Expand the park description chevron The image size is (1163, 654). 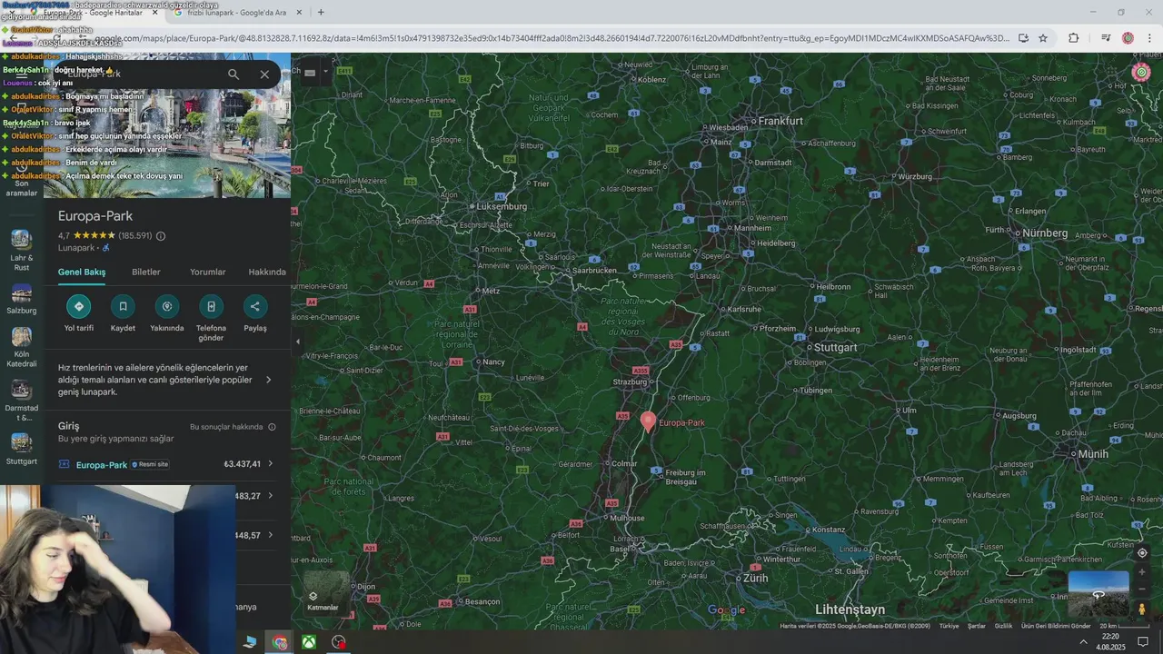point(268,380)
